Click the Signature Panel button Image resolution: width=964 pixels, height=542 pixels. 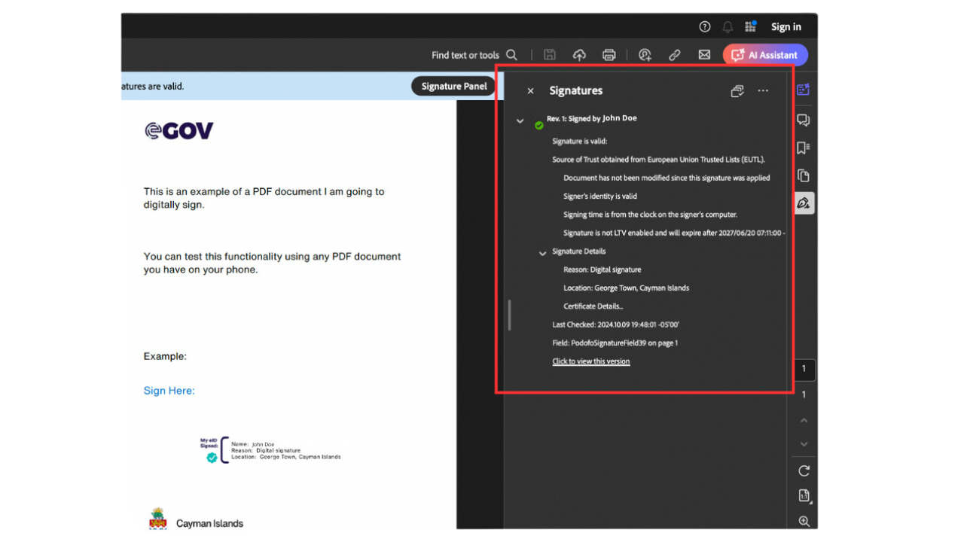[x=454, y=86]
